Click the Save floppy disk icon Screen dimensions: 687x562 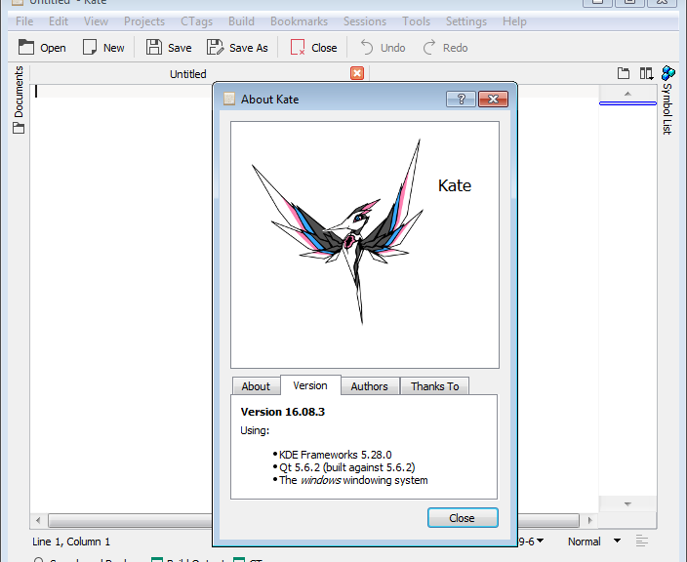154,47
